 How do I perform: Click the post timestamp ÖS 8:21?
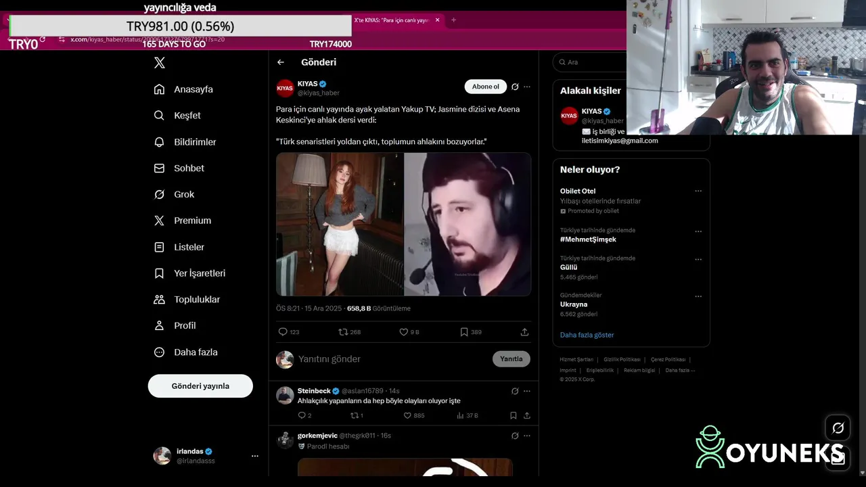288,308
